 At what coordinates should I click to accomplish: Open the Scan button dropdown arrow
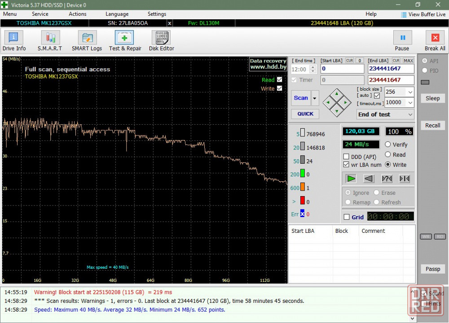click(315, 98)
